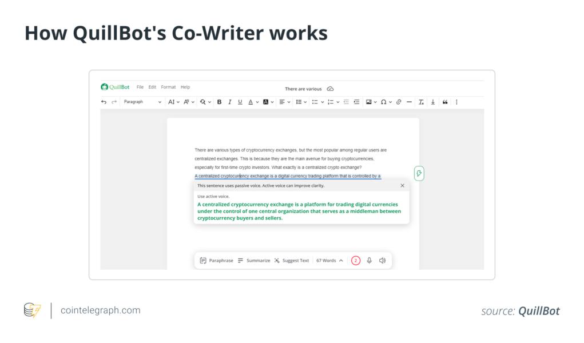584x343 pixels.
Task: Expand the 67 Words counter
Action: point(329,260)
